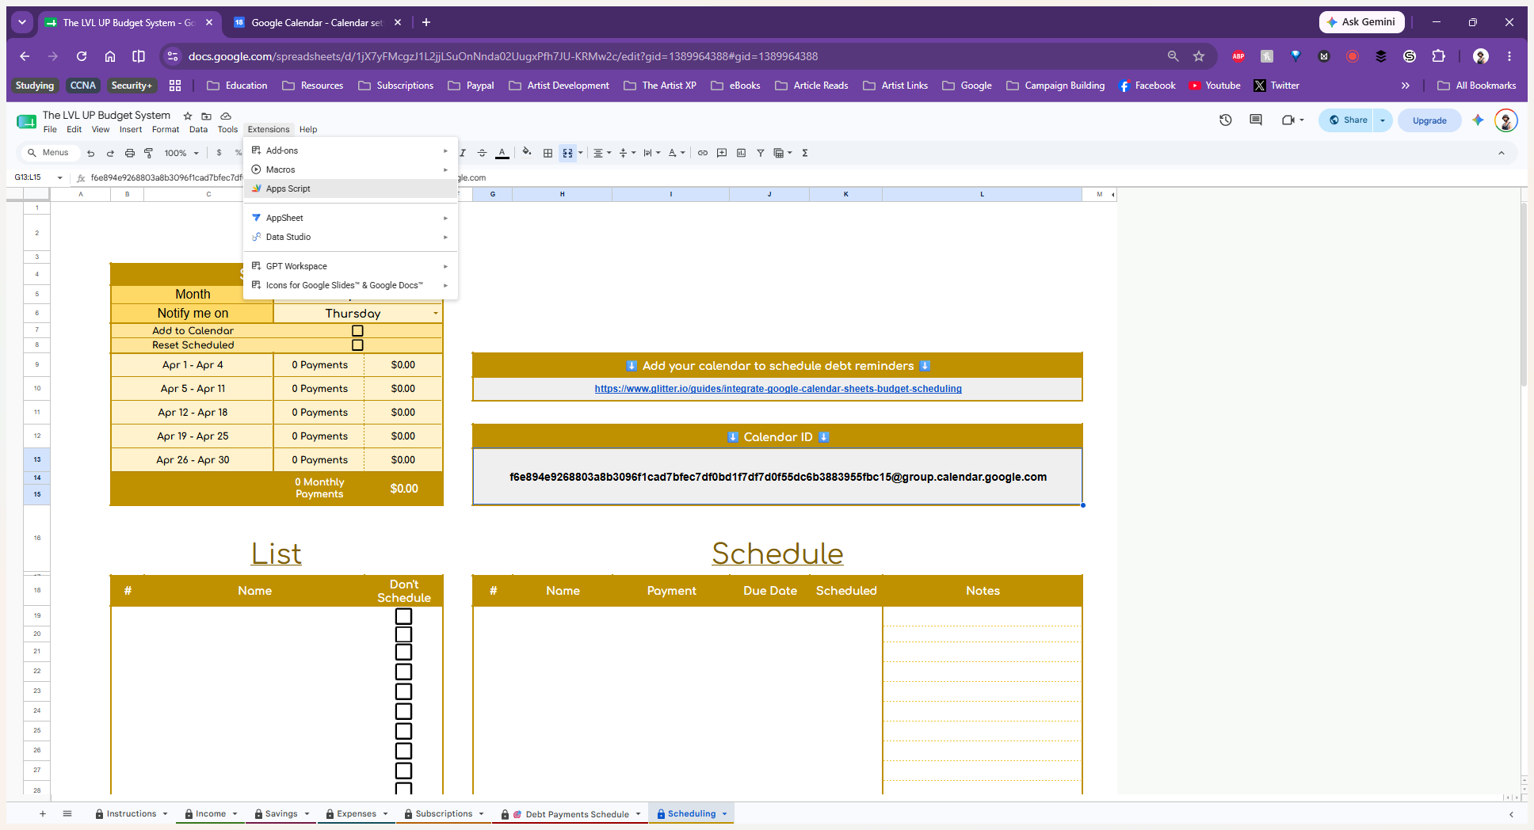
Task: Tick Don't Schedule checkbox in row 19
Action: (404, 616)
